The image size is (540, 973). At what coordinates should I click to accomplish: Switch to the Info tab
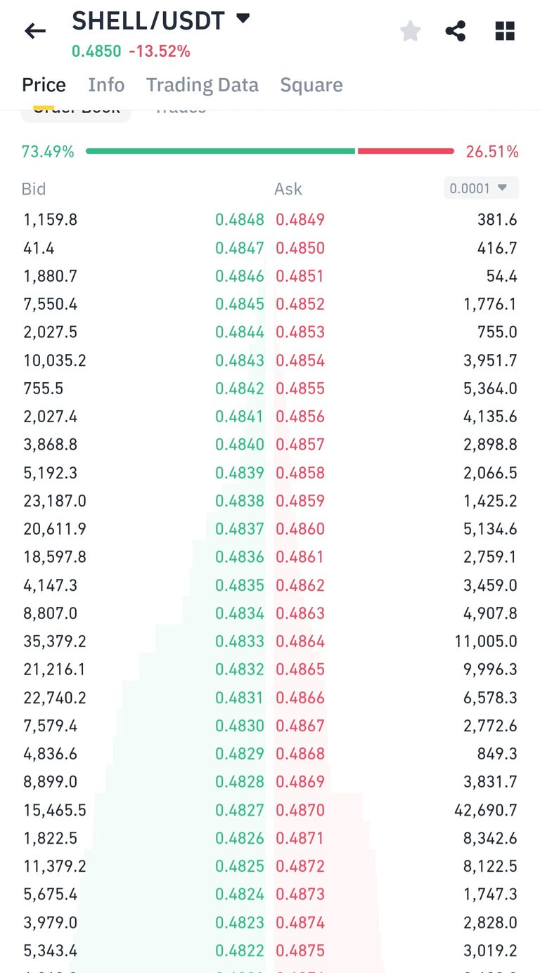[x=106, y=85]
